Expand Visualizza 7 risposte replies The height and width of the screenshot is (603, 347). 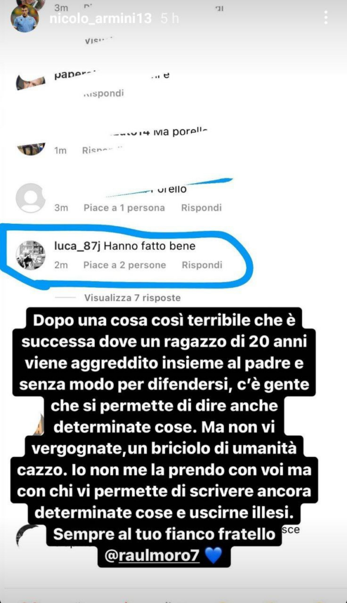tap(133, 297)
